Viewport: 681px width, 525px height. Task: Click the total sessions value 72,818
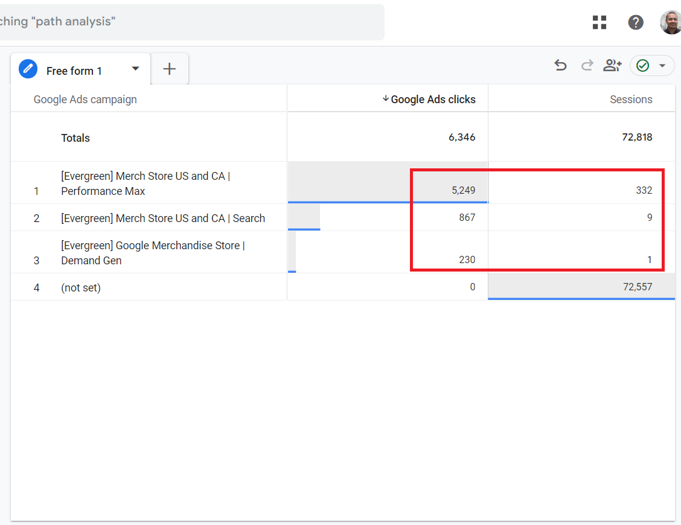pos(637,137)
